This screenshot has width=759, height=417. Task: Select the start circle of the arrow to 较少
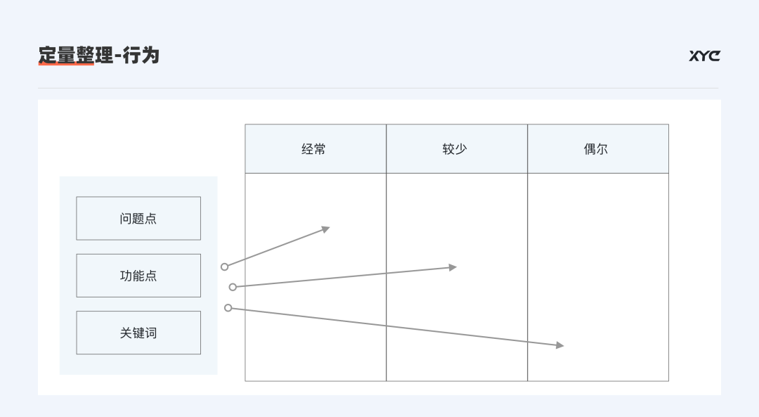click(233, 287)
